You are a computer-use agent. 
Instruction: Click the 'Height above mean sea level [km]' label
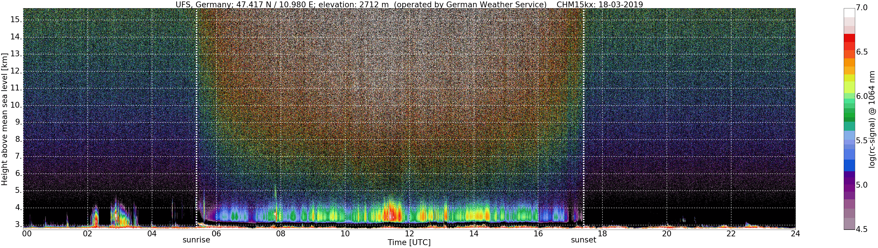[x=4, y=119]
